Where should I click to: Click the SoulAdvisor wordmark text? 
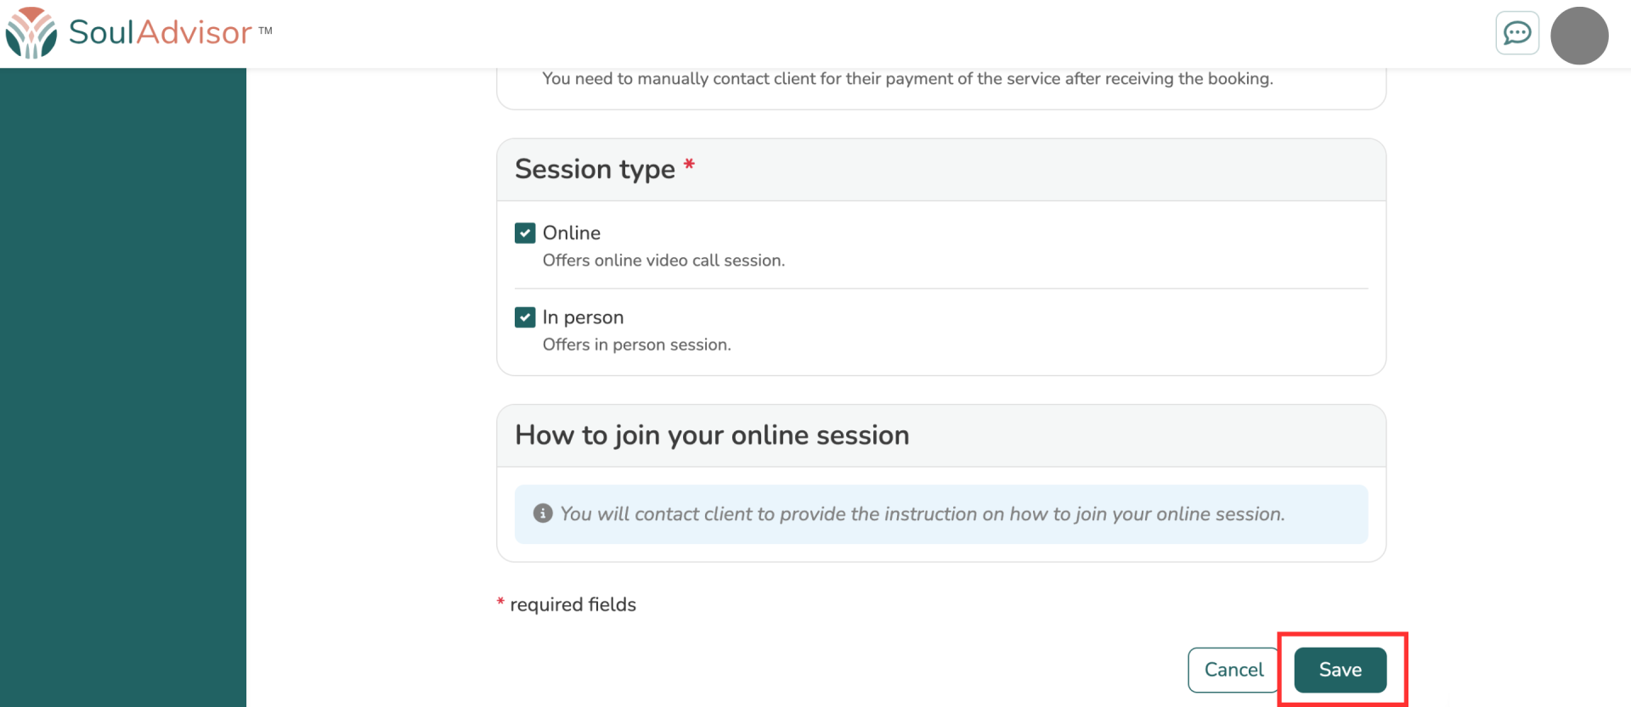(x=160, y=32)
